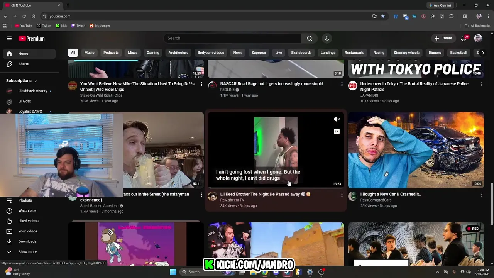Viewport: 494px width, 278px height.
Task: Open the Lil Gotit subscription
Action: [29, 101]
